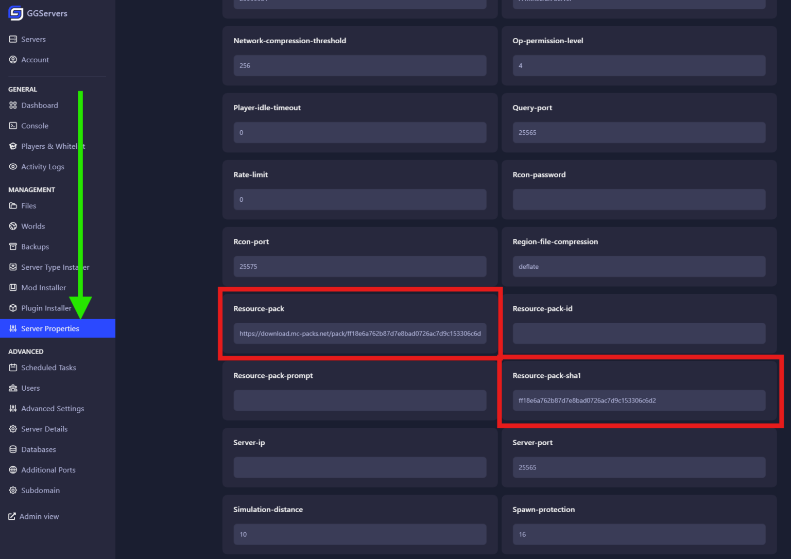Open the Plugin Installer
This screenshot has width=791, height=559.
[x=46, y=308]
